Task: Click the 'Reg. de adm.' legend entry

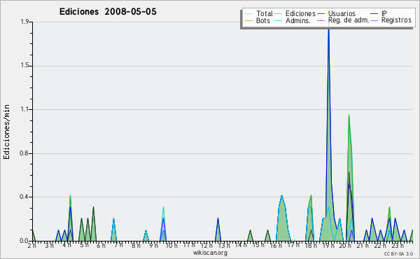Action: [x=349, y=20]
